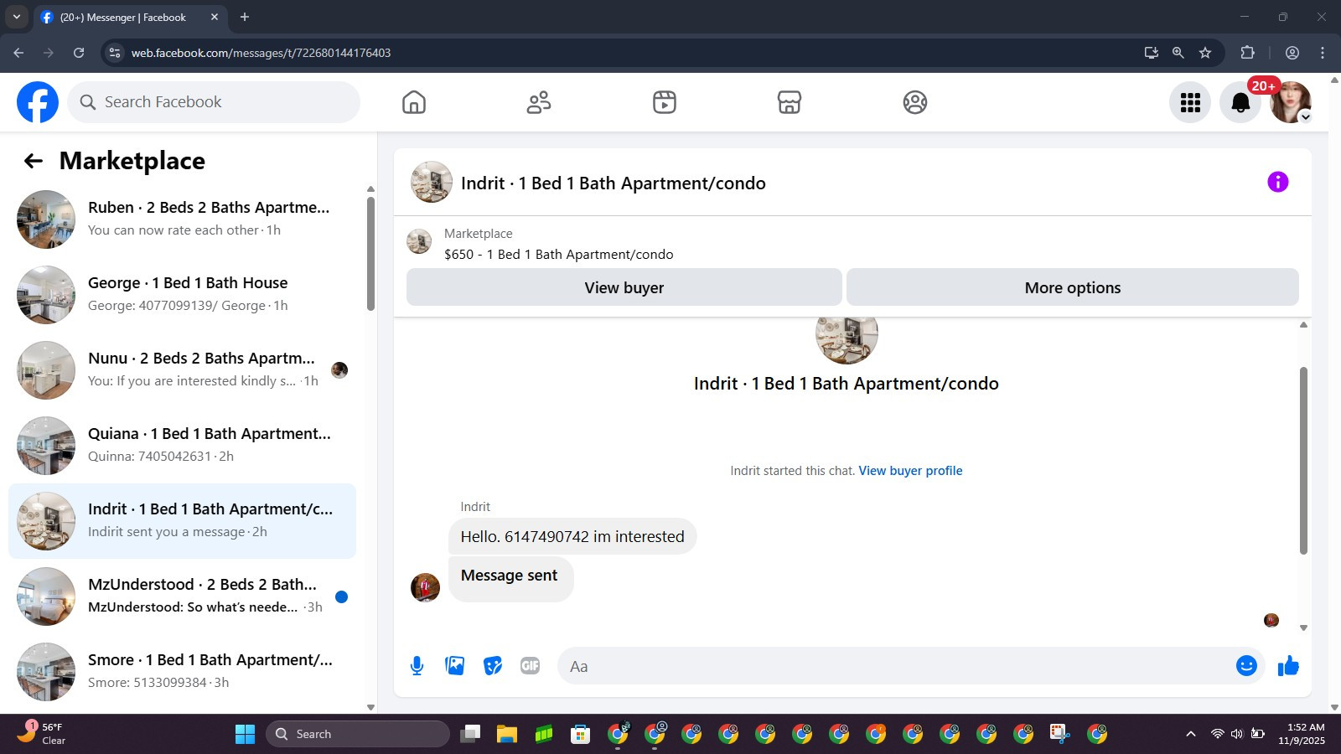The width and height of the screenshot is (1341, 754).
Task: Open the Windows Start button
Action: tap(245, 734)
